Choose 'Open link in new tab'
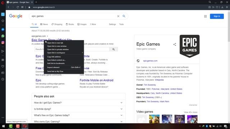 click(64, 43)
